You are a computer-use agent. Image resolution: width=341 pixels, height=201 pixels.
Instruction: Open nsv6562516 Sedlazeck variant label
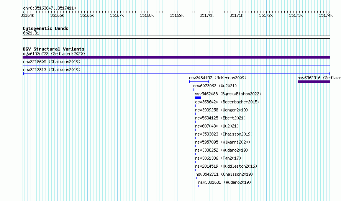pos(319,78)
